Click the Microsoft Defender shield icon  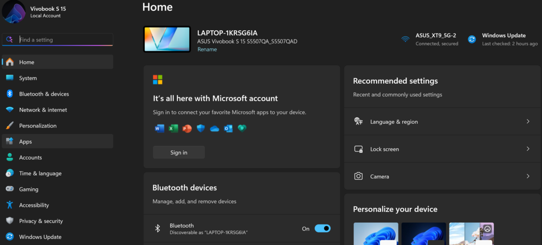click(x=201, y=129)
